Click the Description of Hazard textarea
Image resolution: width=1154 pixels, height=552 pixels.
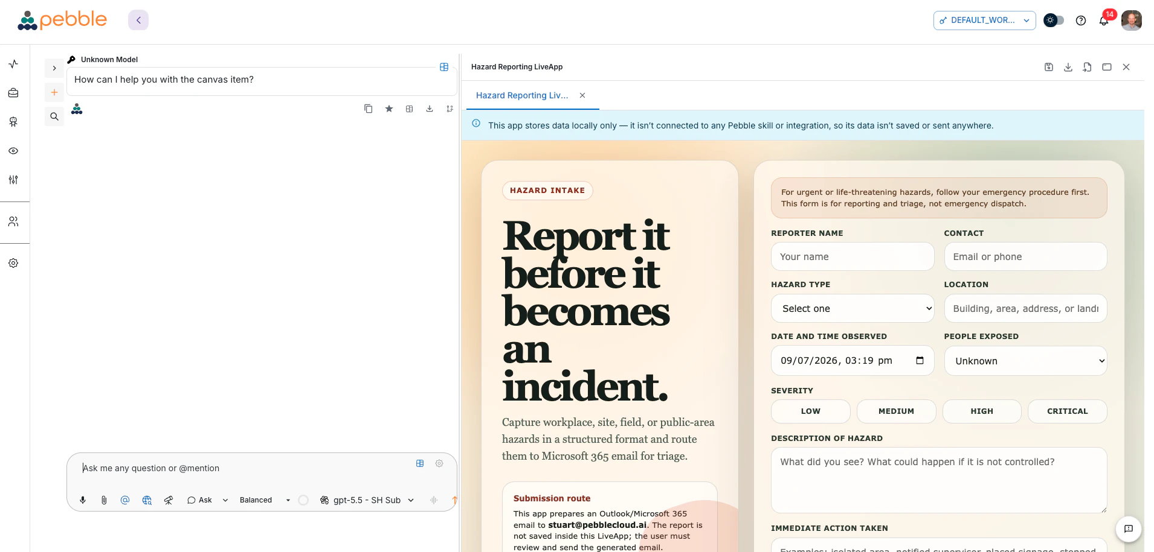tap(939, 480)
